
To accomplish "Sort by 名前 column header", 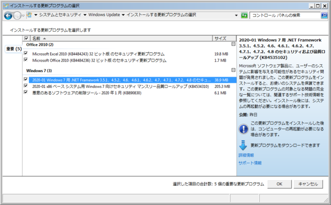I will (x=122, y=38).
